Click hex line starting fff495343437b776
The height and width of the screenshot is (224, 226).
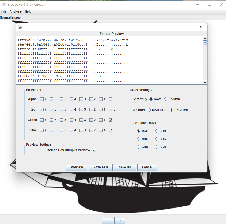click(x=73, y=40)
